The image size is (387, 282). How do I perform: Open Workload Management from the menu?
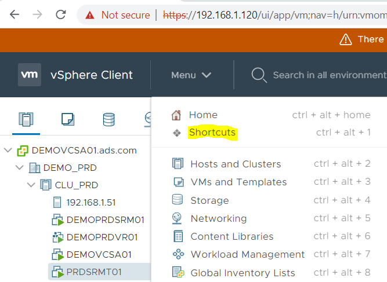click(248, 254)
